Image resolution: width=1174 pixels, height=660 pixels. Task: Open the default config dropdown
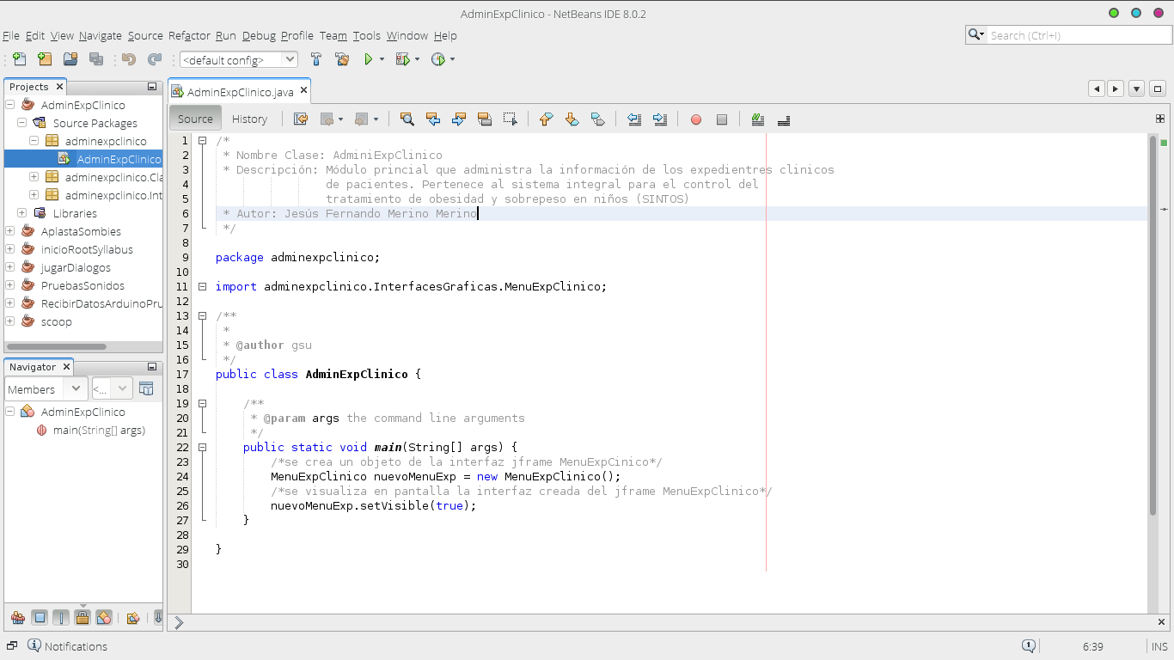[290, 59]
